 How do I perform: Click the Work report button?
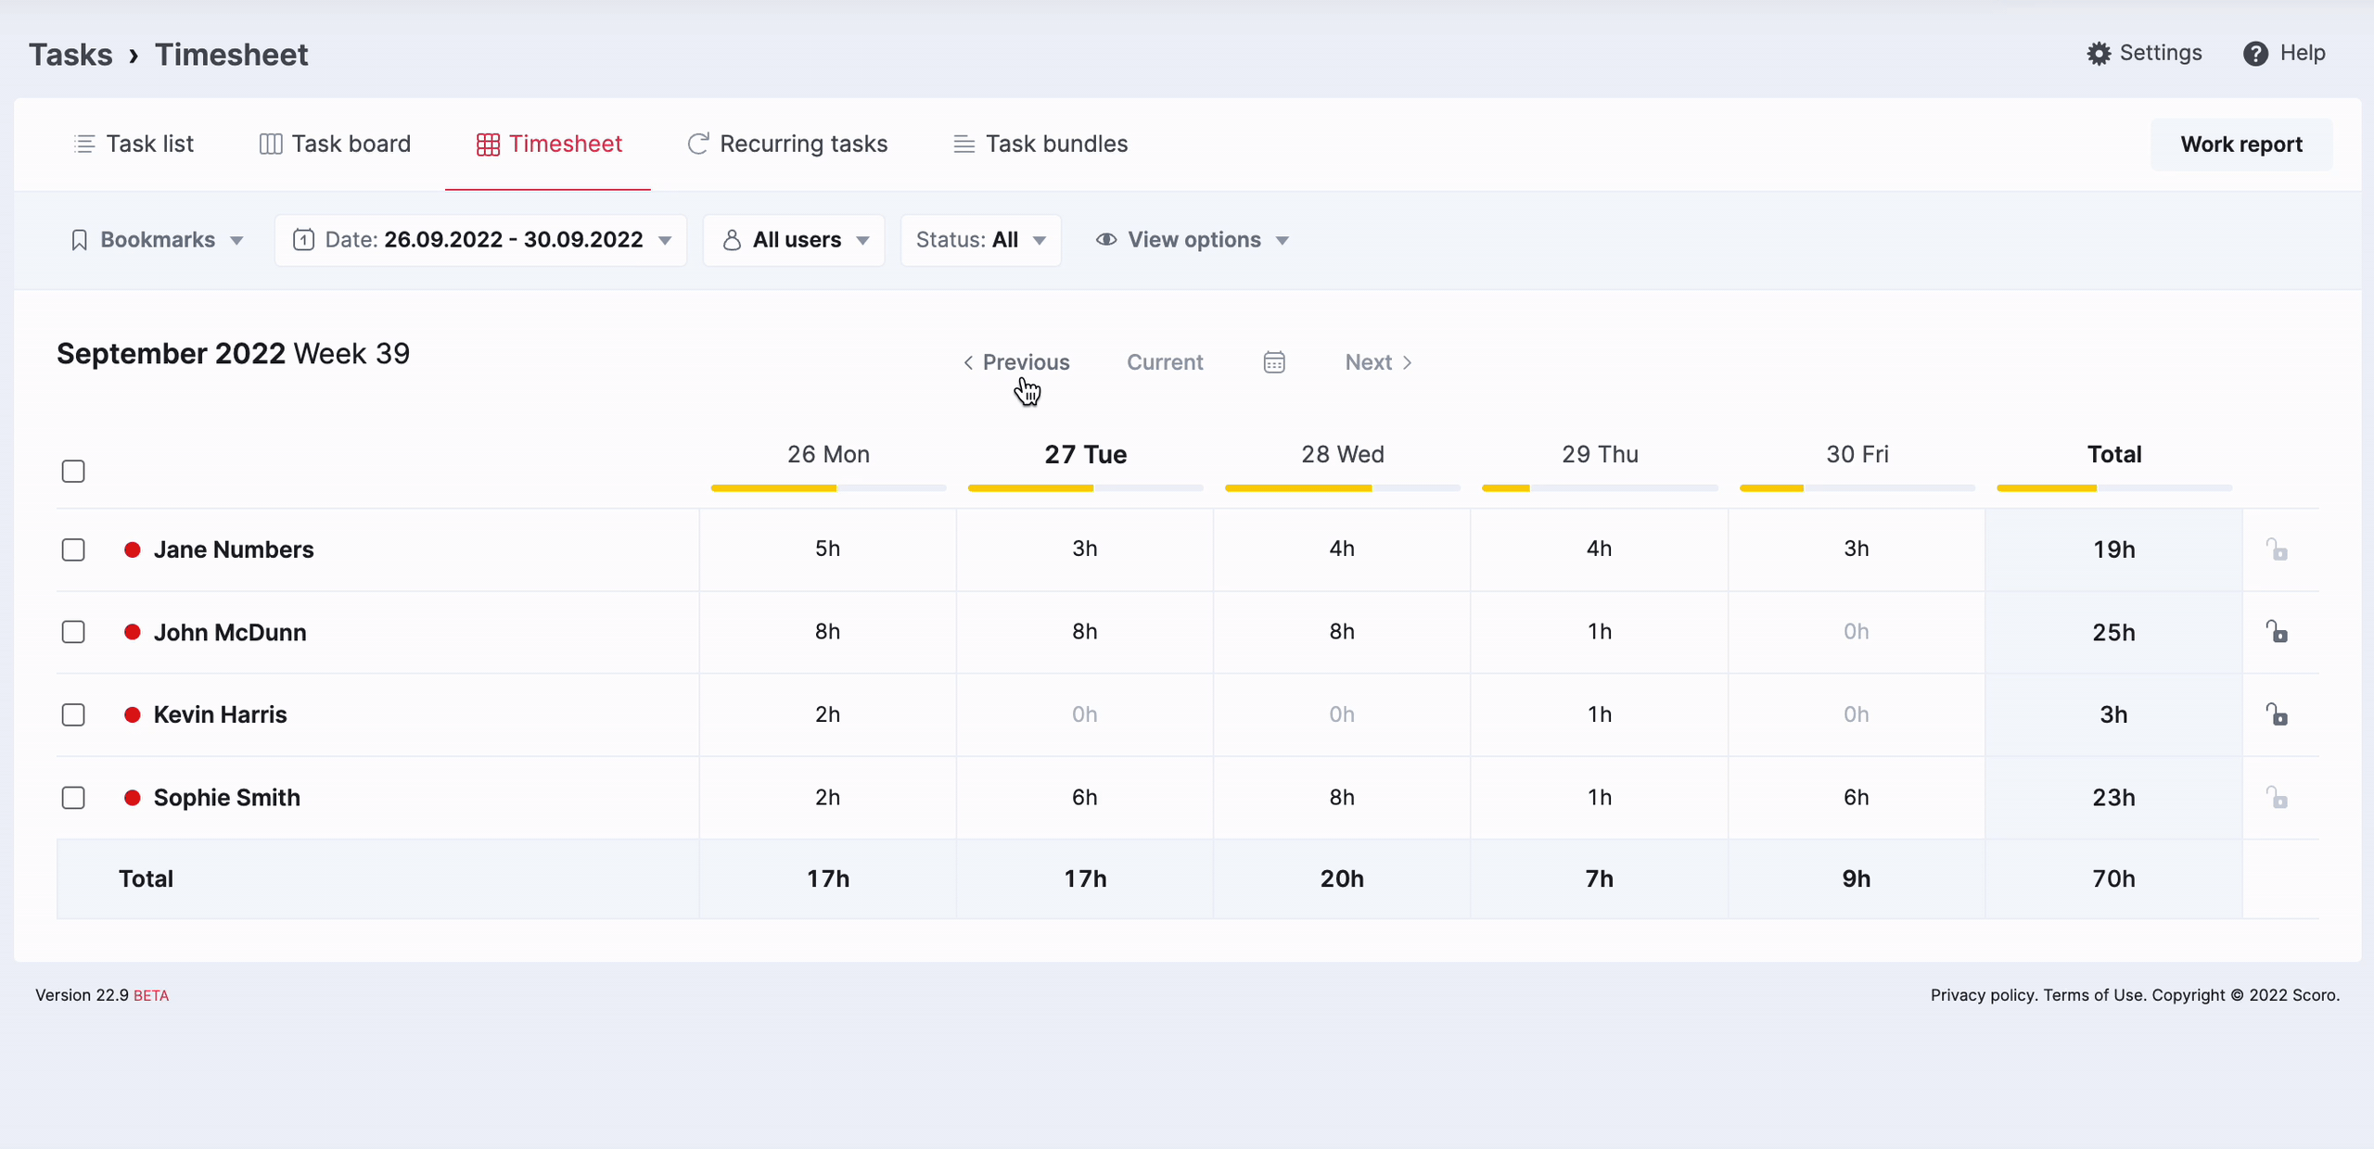pos(2240,145)
